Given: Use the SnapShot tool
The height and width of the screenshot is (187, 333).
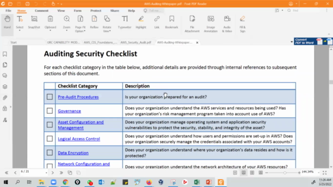Looking at the screenshot, I should [34, 22].
